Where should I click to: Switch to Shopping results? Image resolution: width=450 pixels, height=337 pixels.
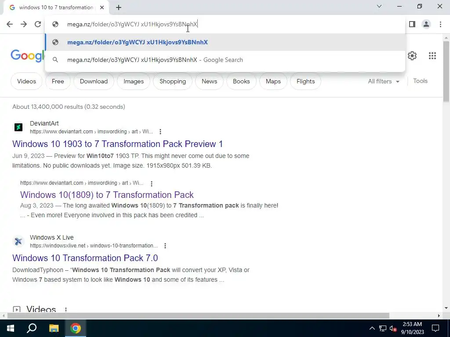(172, 81)
